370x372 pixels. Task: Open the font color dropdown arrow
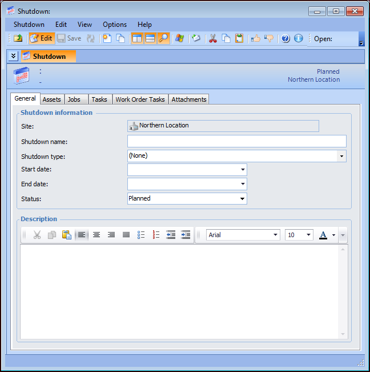(x=333, y=235)
